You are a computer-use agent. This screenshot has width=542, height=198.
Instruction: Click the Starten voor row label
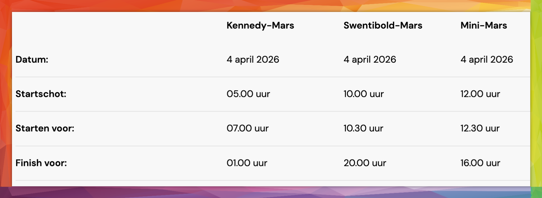(45, 128)
